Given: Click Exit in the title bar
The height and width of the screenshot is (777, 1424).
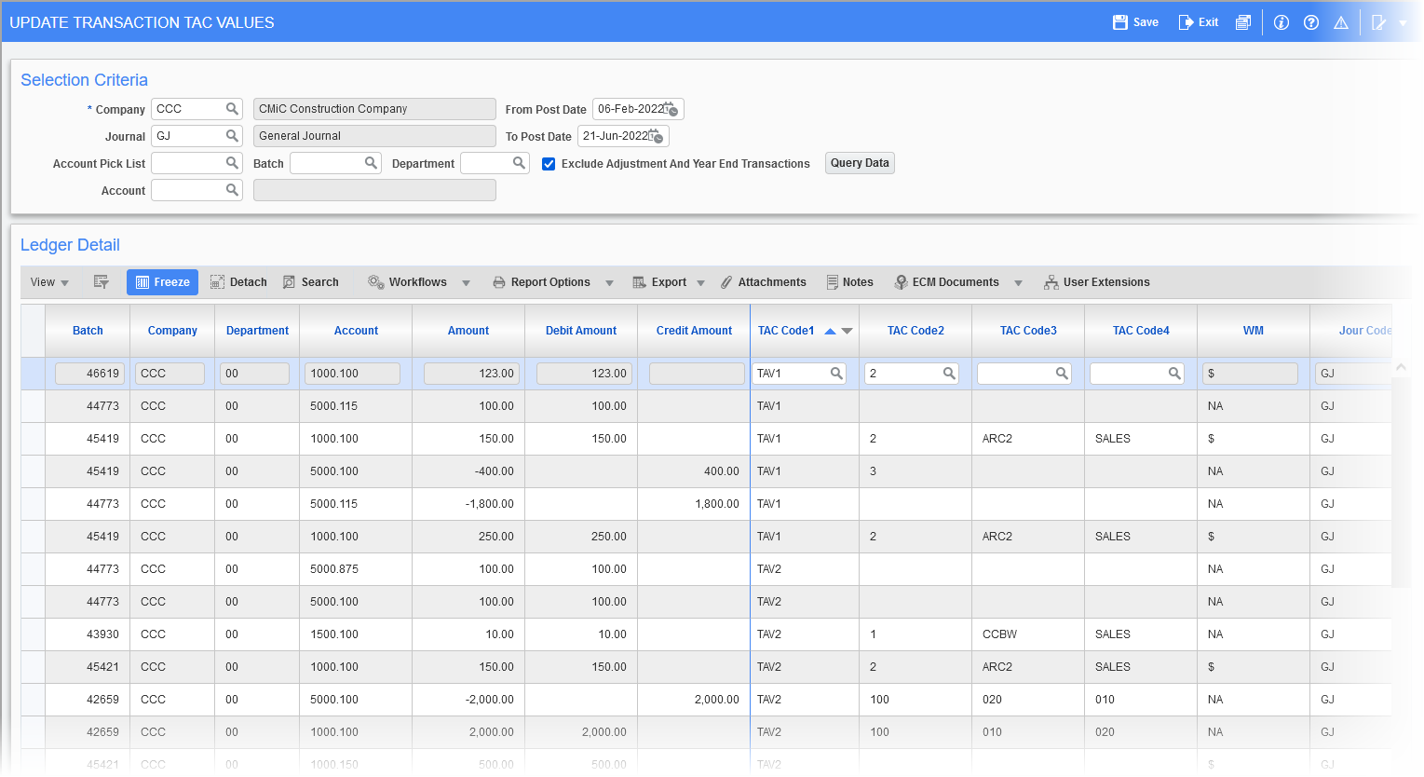Looking at the screenshot, I should (1198, 21).
